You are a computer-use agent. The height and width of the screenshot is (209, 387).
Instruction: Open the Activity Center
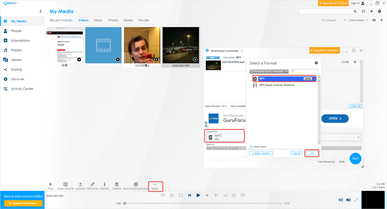pyautogui.click(x=22, y=89)
